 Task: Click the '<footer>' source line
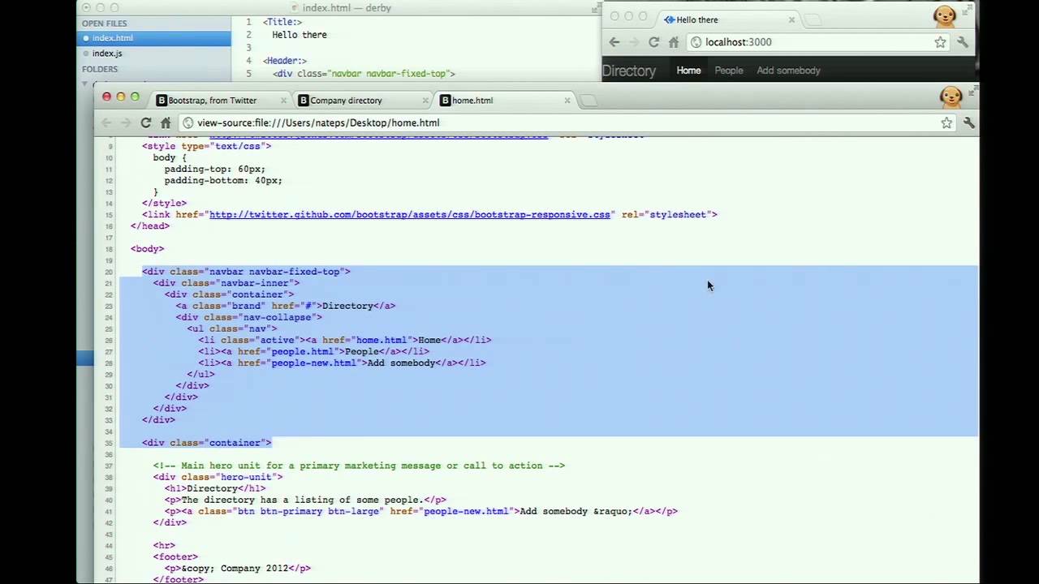coord(175,556)
